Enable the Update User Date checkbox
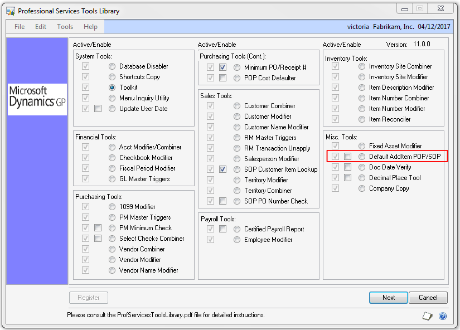 coord(98,109)
